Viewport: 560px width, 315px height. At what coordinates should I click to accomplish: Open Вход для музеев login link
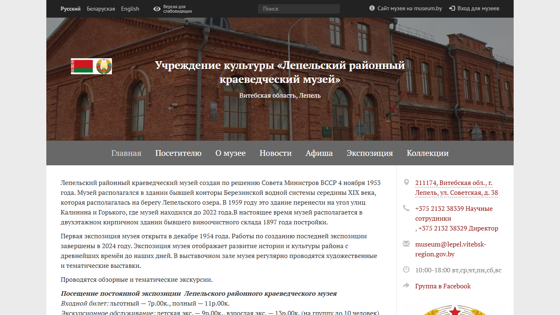[478, 8]
